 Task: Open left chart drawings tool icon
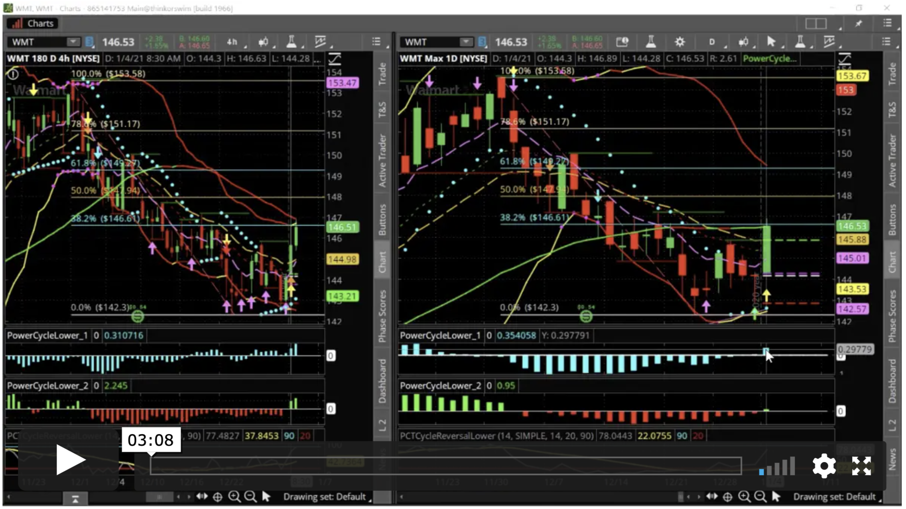pos(320,41)
